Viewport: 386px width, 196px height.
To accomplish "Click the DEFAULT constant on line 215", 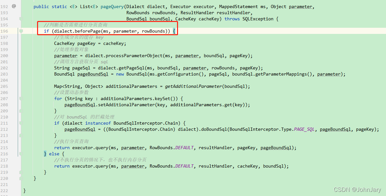I will [184, 147].
